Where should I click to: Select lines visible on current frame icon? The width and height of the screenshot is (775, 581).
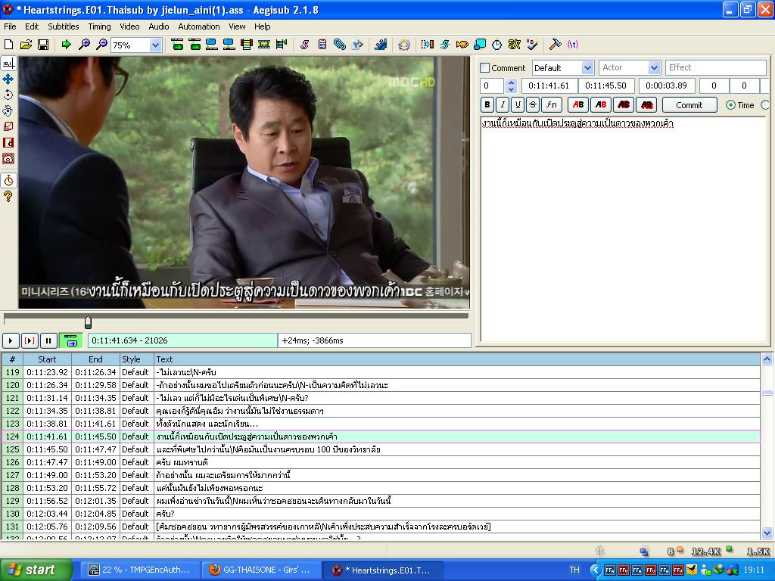pyautogui.click(x=247, y=45)
